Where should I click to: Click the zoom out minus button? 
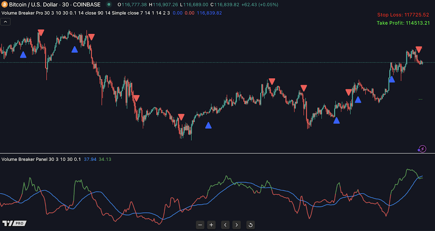pos(200,224)
